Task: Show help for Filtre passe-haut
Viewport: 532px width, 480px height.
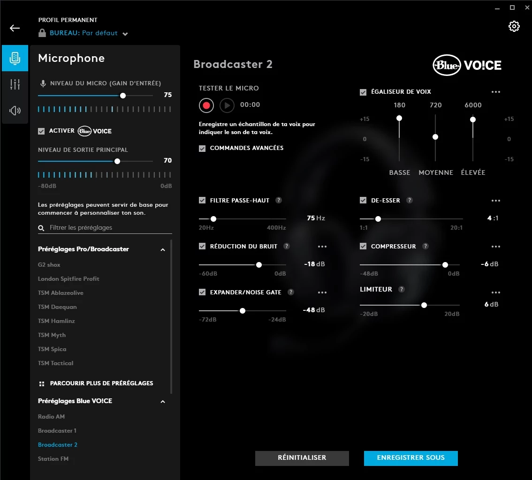Action: pyautogui.click(x=279, y=200)
